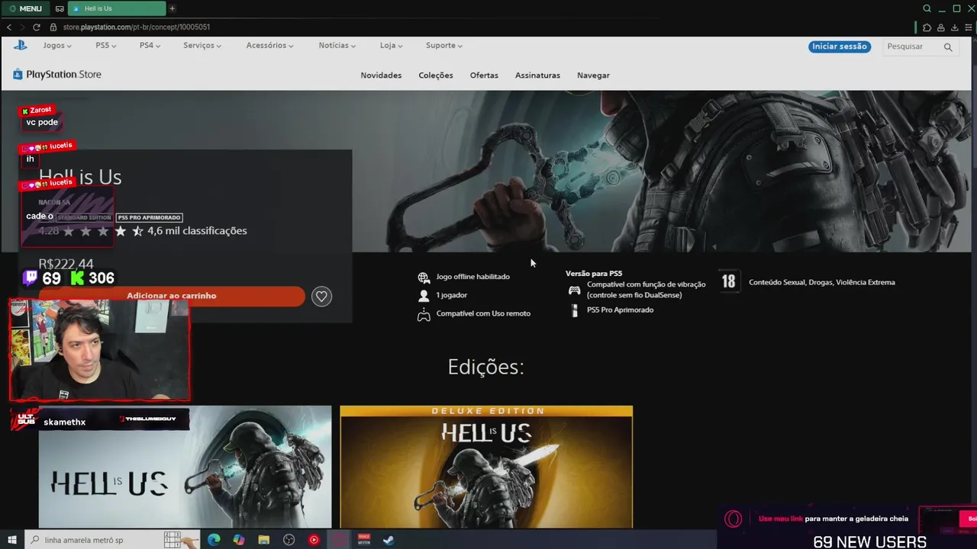Screen dimensions: 977x549
Task: Click the vibration function controller icon
Action: pyautogui.click(x=574, y=290)
